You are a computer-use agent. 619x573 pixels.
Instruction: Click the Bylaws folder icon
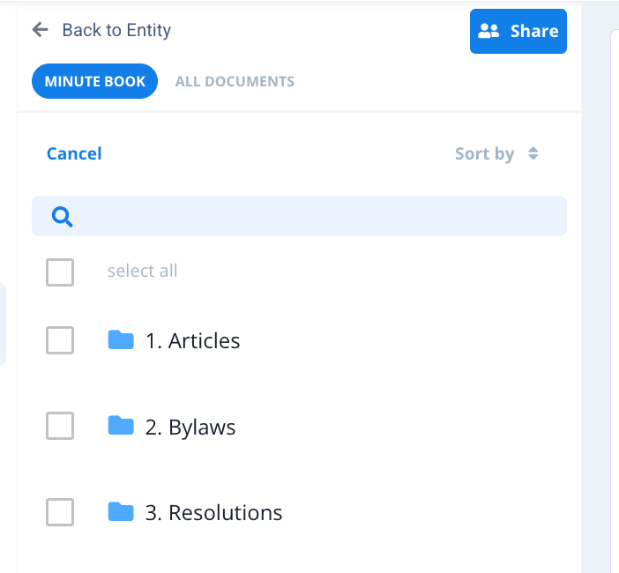(121, 427)
